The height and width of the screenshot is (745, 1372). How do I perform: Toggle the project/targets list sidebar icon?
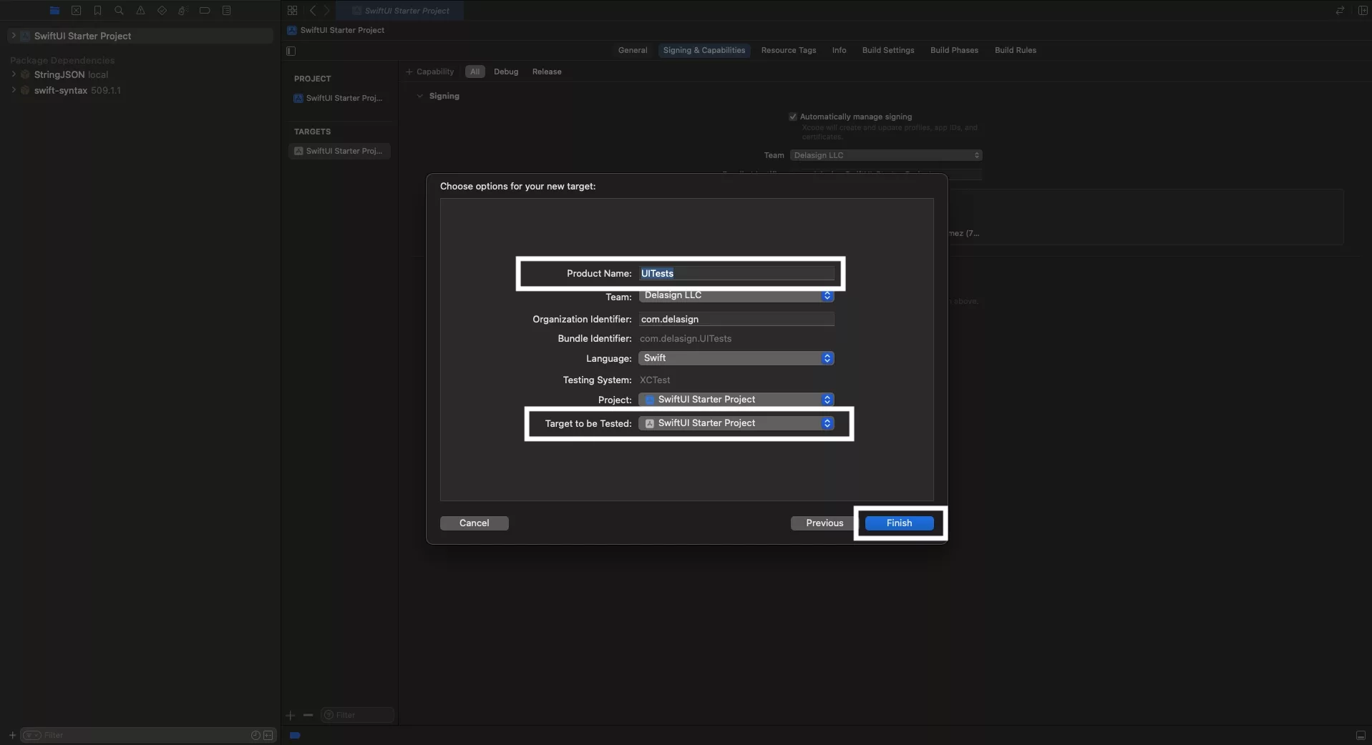[291, 51]
